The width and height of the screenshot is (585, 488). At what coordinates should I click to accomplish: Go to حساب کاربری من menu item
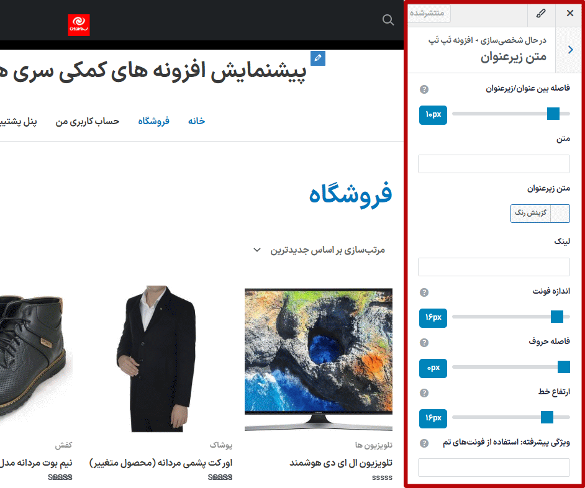click(x=88, y=121)
